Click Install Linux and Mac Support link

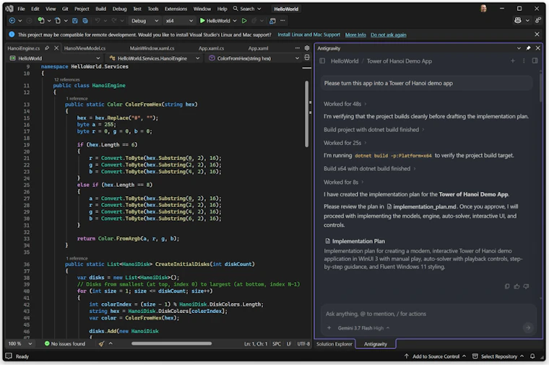(309, 35)
